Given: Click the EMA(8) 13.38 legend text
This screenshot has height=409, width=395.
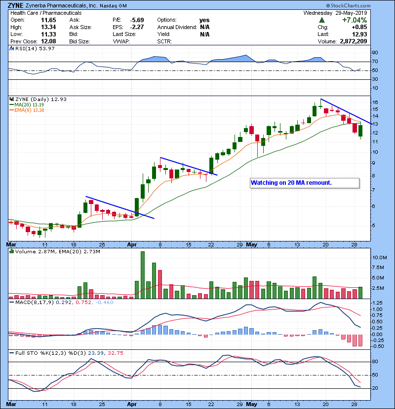Looking at the screenshot, I should tap(29, 110).
